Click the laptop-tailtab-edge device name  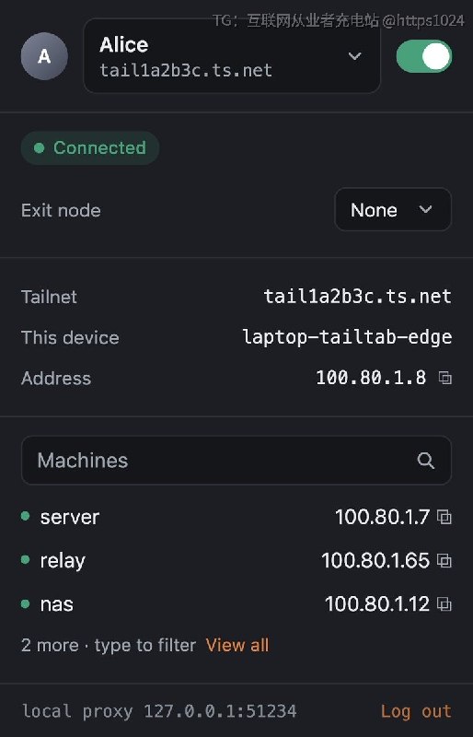click(x=347, y=337)
